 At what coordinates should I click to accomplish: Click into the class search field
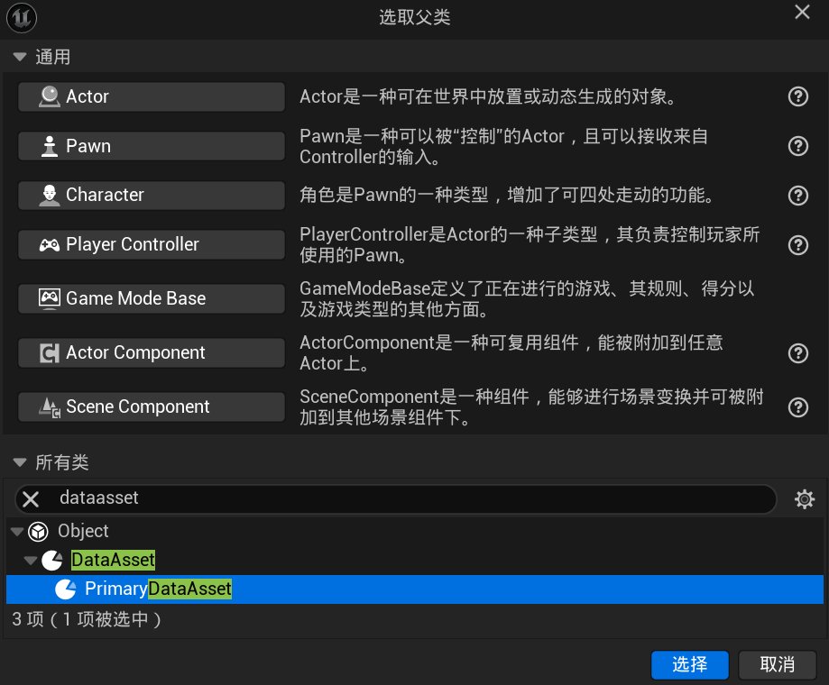point(406,498)
